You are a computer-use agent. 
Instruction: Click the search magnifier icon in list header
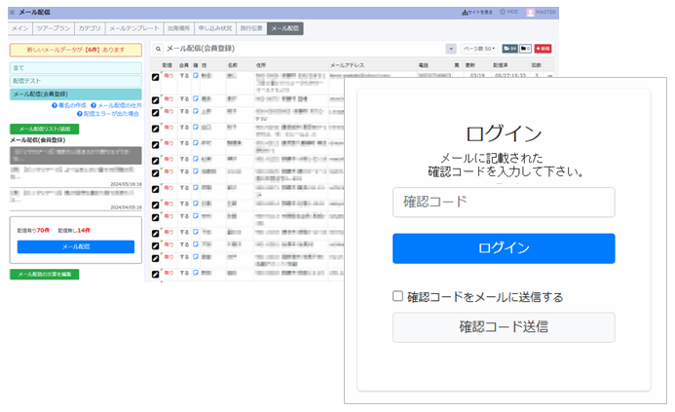coord(157,48)
